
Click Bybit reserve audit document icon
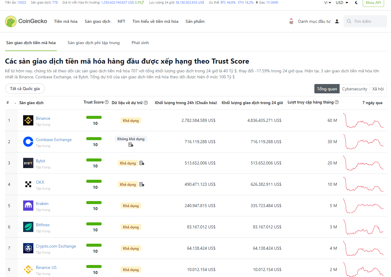click(142, 163)
